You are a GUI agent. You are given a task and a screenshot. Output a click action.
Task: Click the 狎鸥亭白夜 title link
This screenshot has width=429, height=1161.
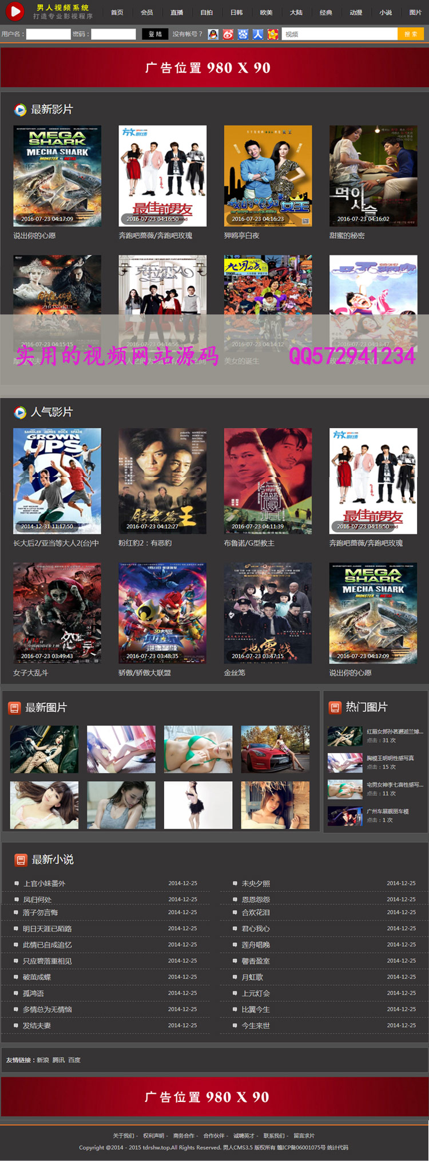pos(241,235)
